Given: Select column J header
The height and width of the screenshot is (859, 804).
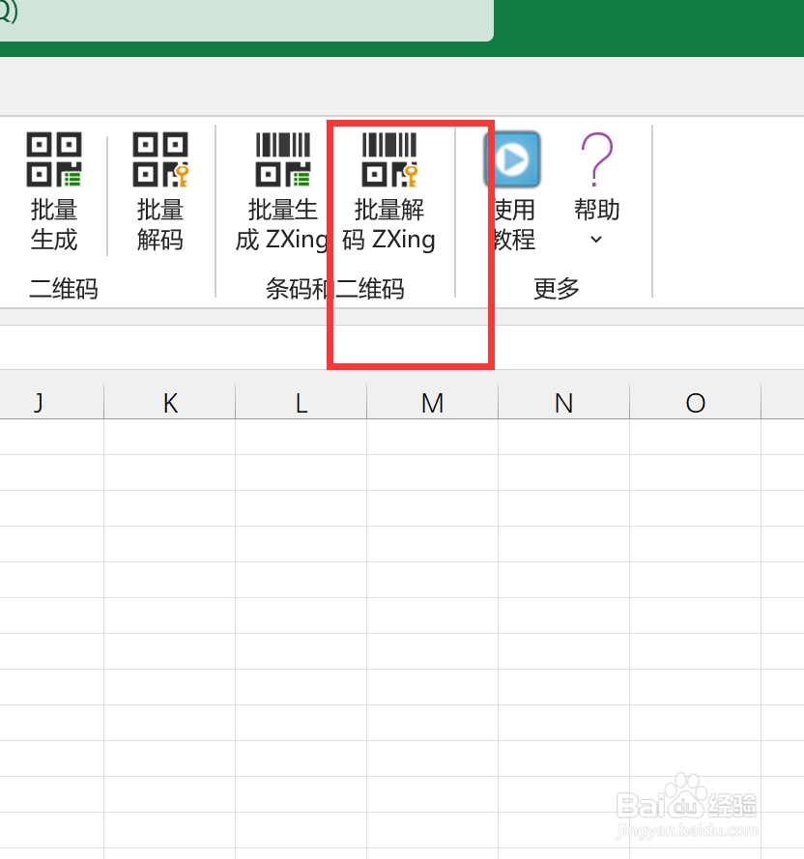Looking at the screenshot, I should tap(51, 403).
